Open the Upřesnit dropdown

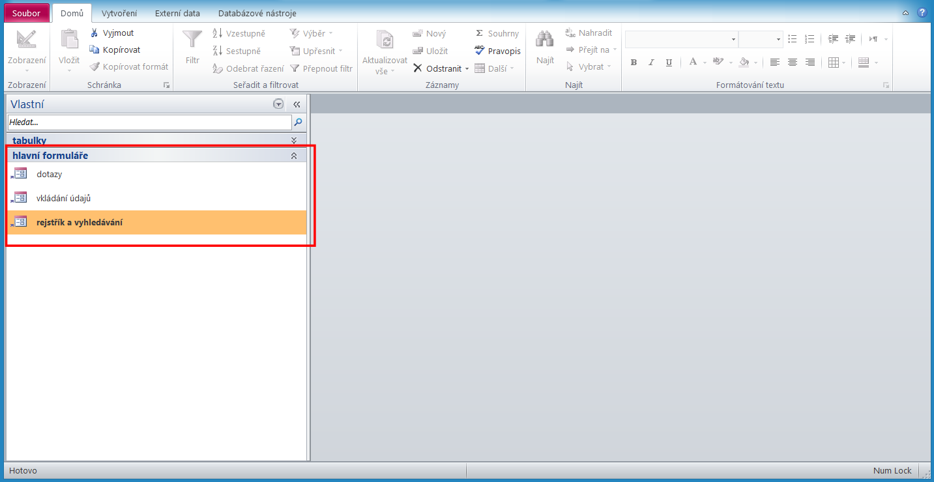coord(315,51)
